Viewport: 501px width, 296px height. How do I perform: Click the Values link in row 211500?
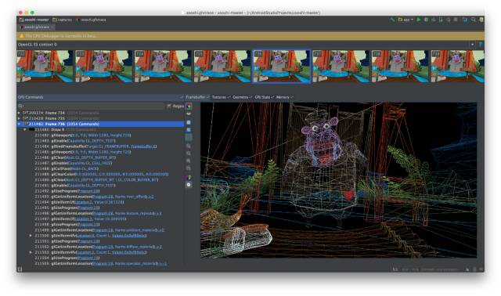coord(128,236)
